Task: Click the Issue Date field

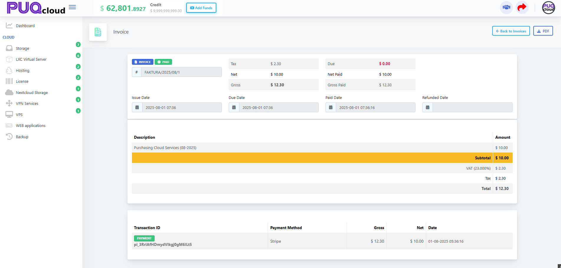Action: click(182, 107)
